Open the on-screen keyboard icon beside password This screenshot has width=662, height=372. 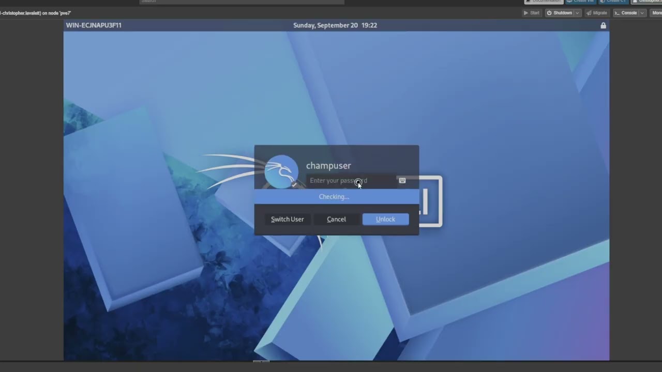click(x=402, y=180)
